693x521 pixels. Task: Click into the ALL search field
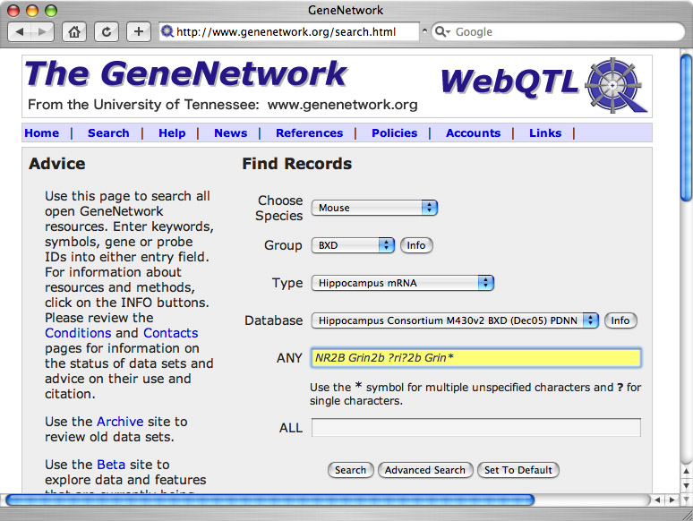(475, 428)
